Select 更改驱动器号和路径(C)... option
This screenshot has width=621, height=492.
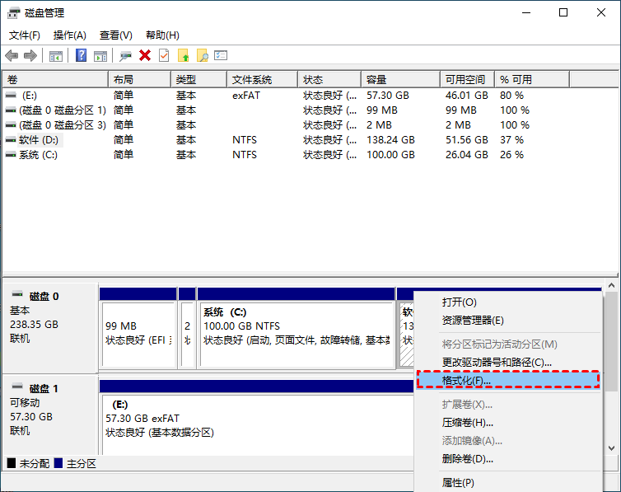(x=497, y=363)
